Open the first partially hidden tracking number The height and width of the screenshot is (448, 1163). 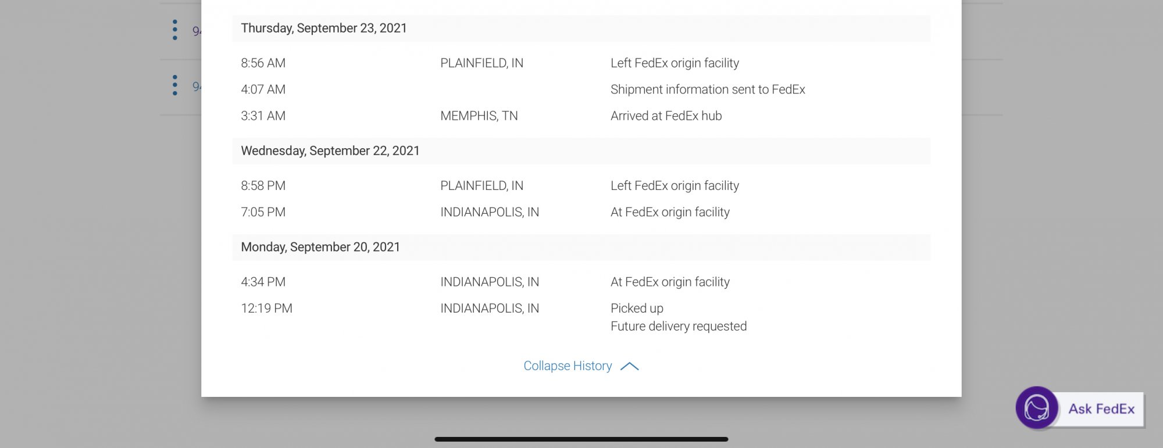197,31
